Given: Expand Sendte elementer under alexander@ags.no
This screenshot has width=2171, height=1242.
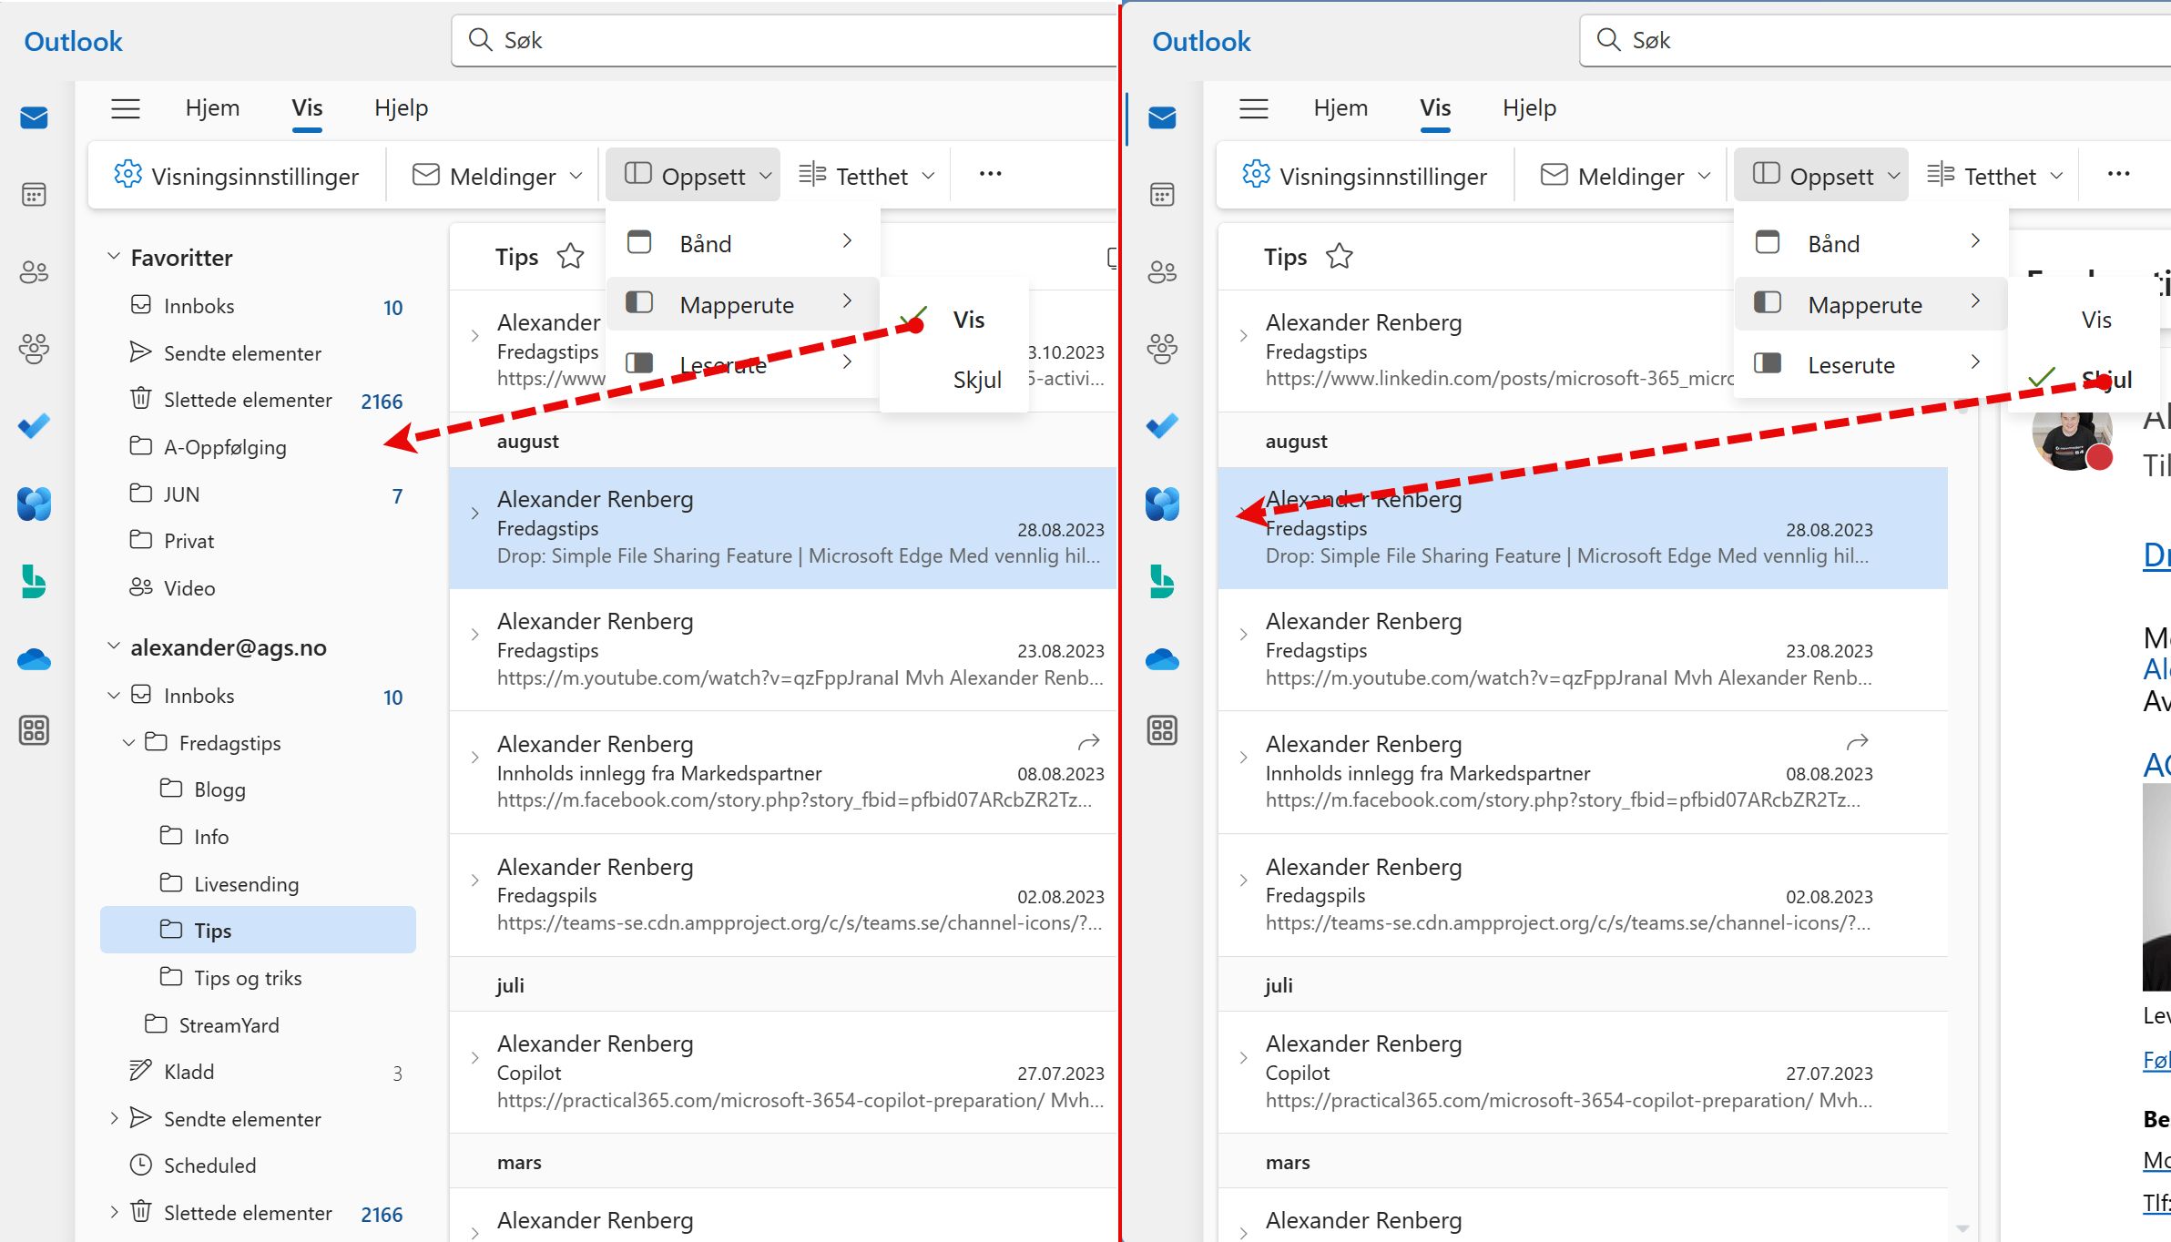Looking at the screenshot, I should pos(114,1118).
